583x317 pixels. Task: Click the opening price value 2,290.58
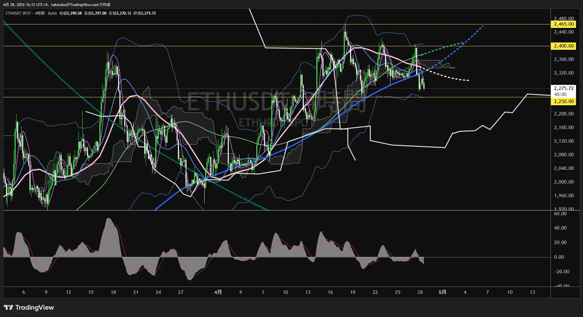74,13
